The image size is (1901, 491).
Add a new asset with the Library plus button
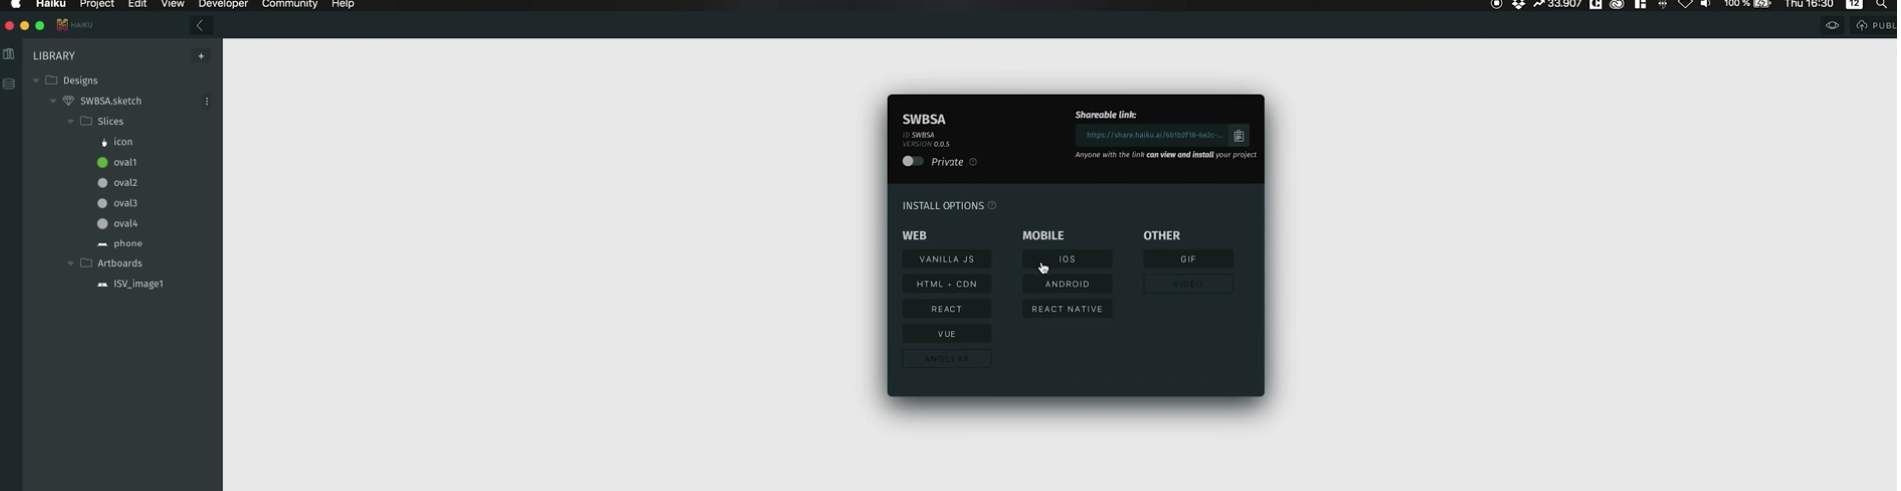[201, 56]
